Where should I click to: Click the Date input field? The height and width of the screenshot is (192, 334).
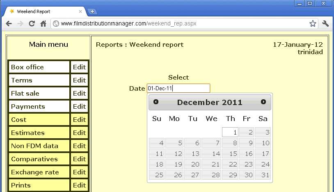click(178, 88)
